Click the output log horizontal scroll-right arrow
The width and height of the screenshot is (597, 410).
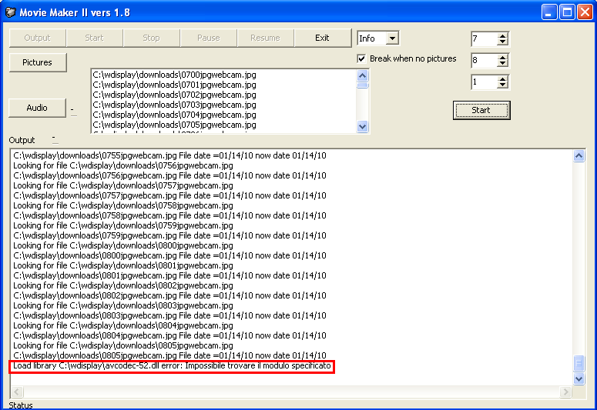coord(565,392)
